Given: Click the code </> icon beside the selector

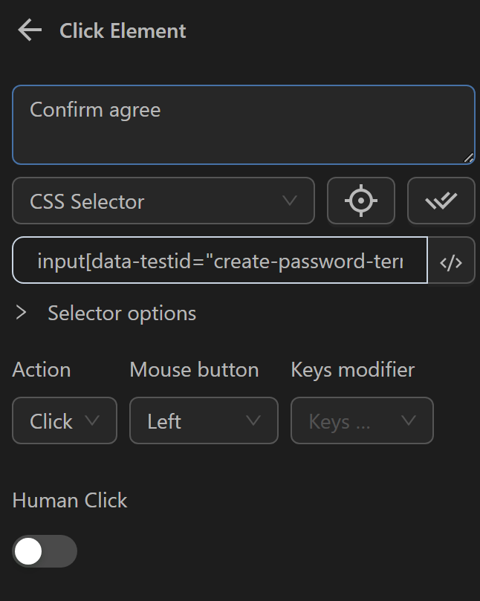Looking at the screenshot, I should [451, 260].
